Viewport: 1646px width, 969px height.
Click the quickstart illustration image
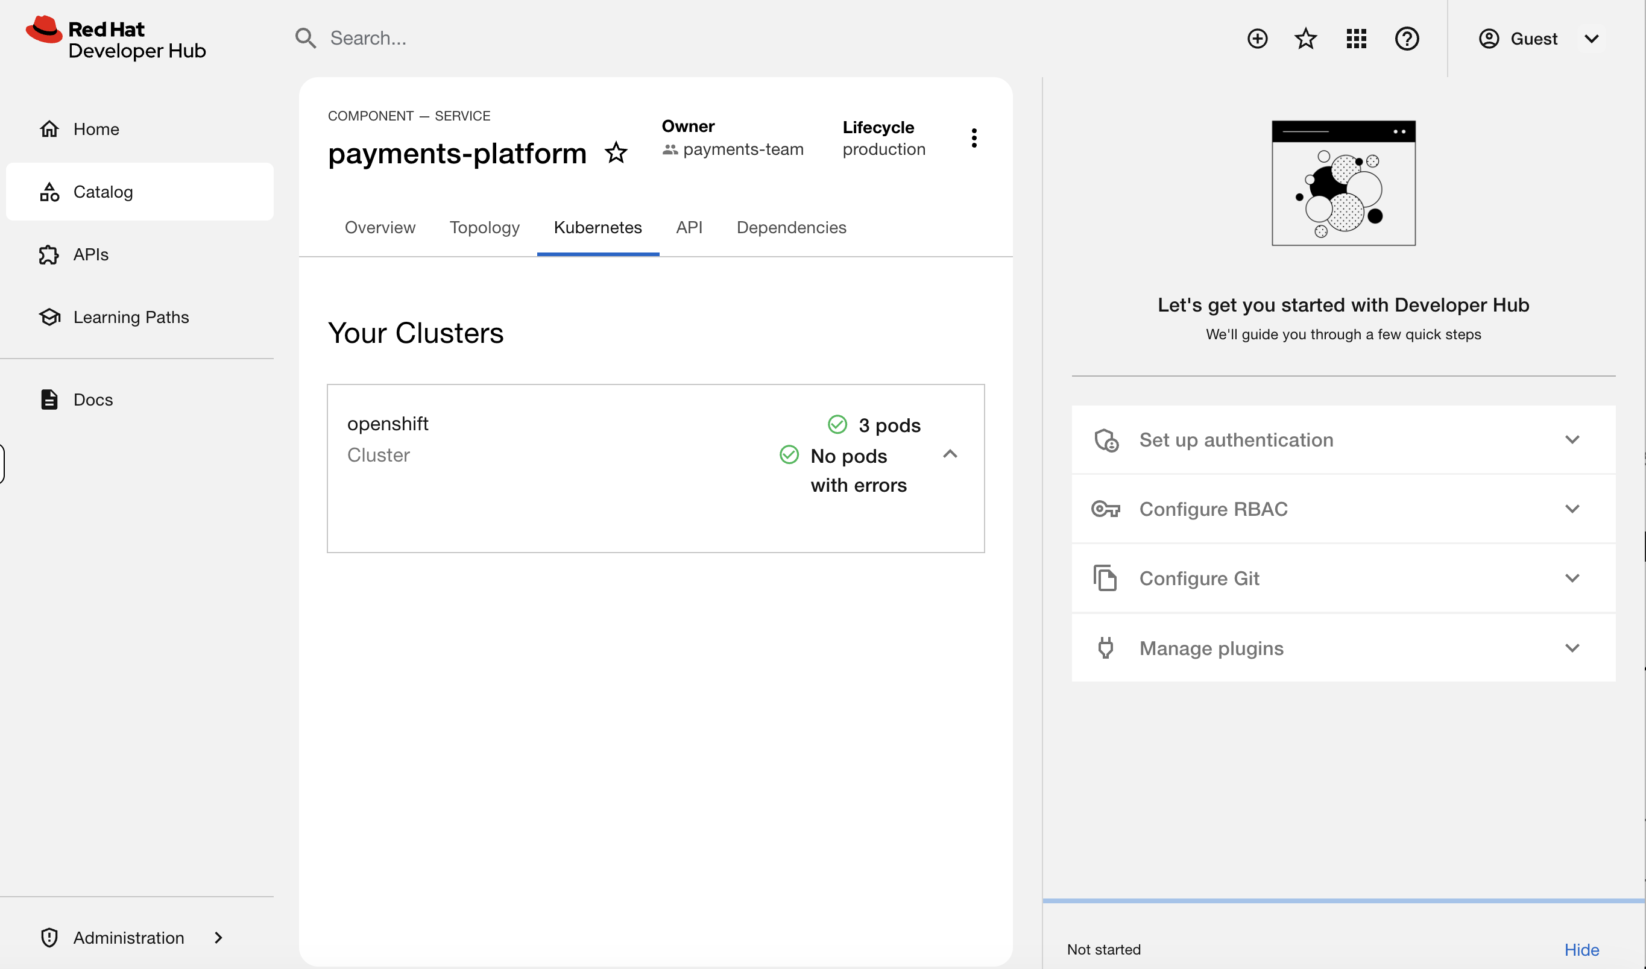(x=1343, y=183)
